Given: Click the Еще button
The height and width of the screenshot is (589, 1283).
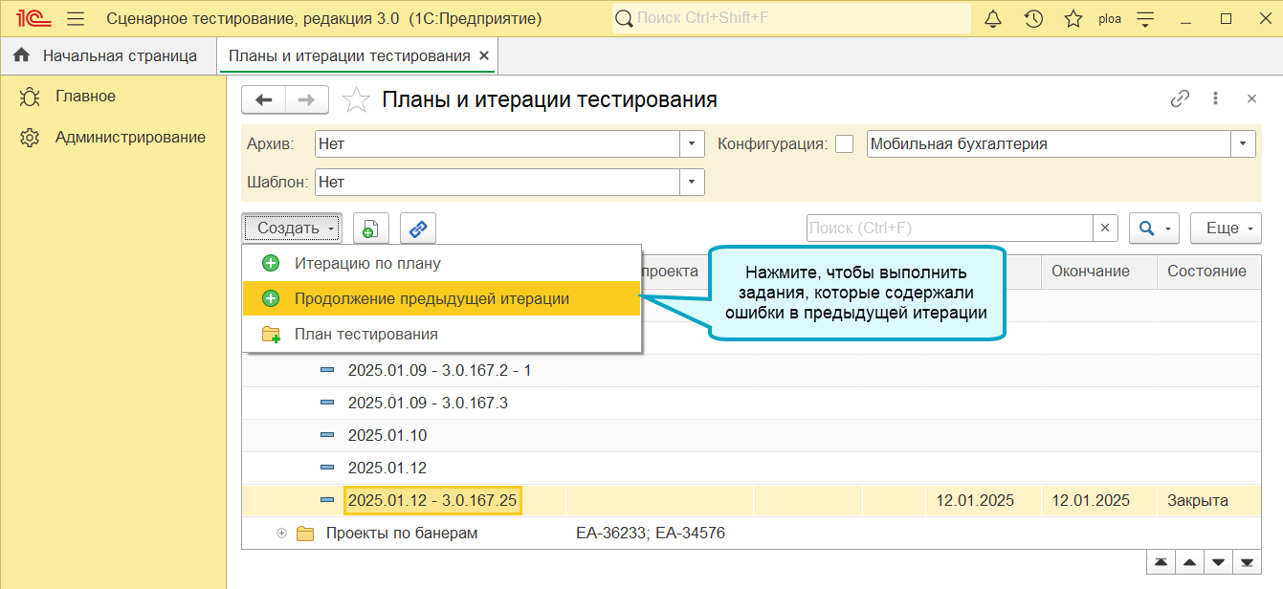Looking at the screenshot, I should pos(1226,229).
